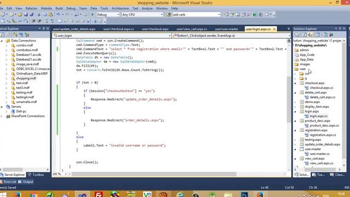The height and width of the screenshot is (197, 350).
Task: Click the Comment selection icon in second toolbar
Action: tap(46, 21)
